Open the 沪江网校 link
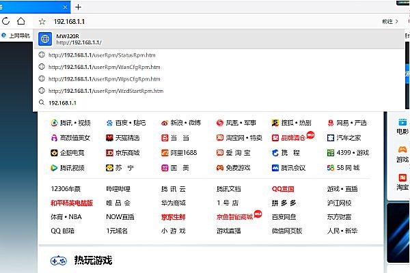410x273 pixels. point(339,203)
